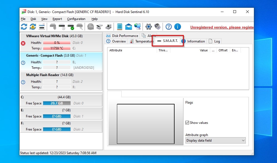Click the red error icon for VMware disk
Viewport: 277px width, 163px height.
click(x=23, y=43)
